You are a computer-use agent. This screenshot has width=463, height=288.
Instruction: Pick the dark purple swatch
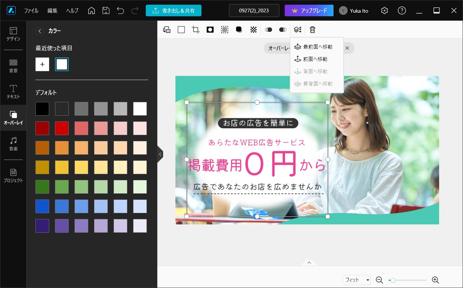[x=42, y=226]
